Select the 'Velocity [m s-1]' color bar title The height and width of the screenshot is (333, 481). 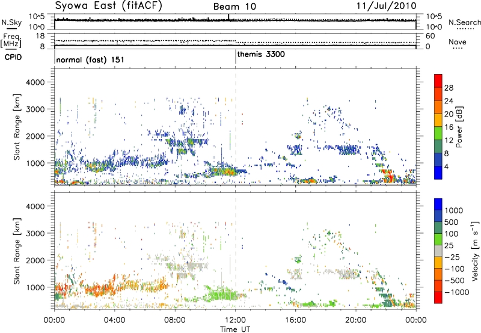pyautogui.click(x=475, y=251)
